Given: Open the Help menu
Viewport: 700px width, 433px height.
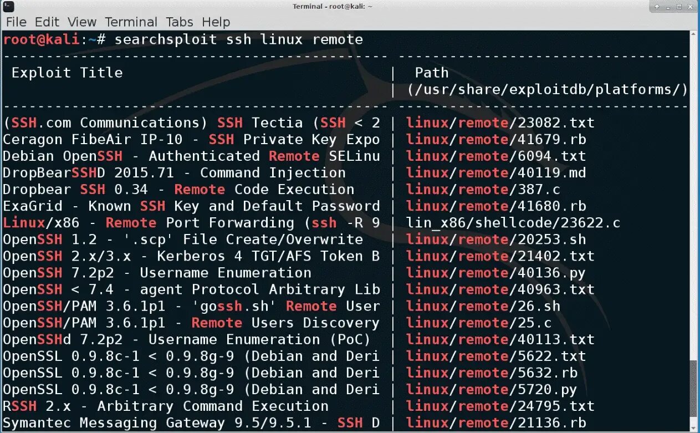Looking at the screenshot, I should coord(216,22).
